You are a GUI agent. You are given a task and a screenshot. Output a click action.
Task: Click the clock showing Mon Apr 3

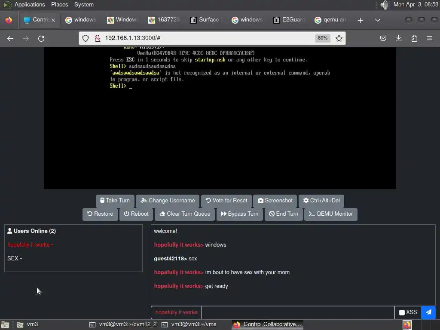416,4
